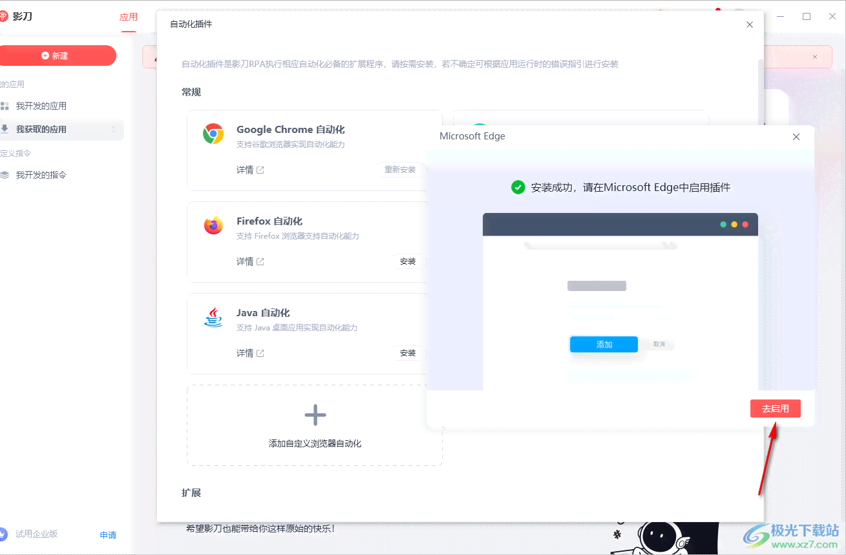
Task: Dismiss the pink notification banner
Action: coord(815,57)
